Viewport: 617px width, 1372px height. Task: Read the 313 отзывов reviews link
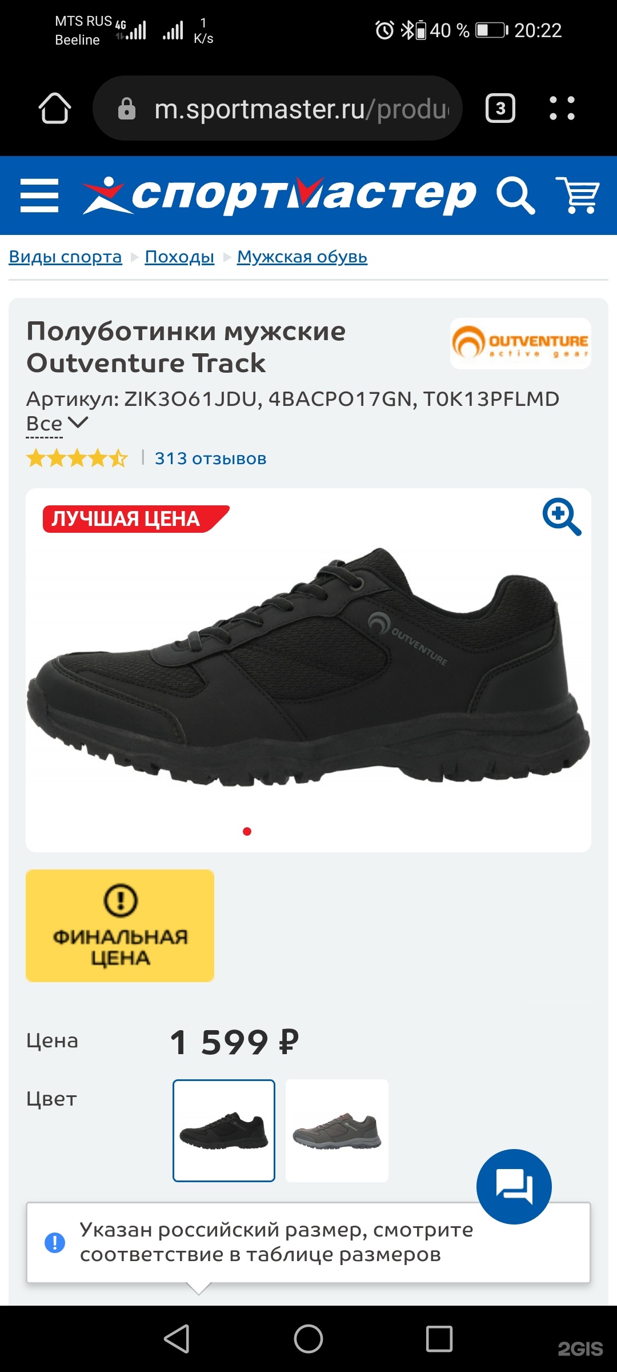coord(210,458)
